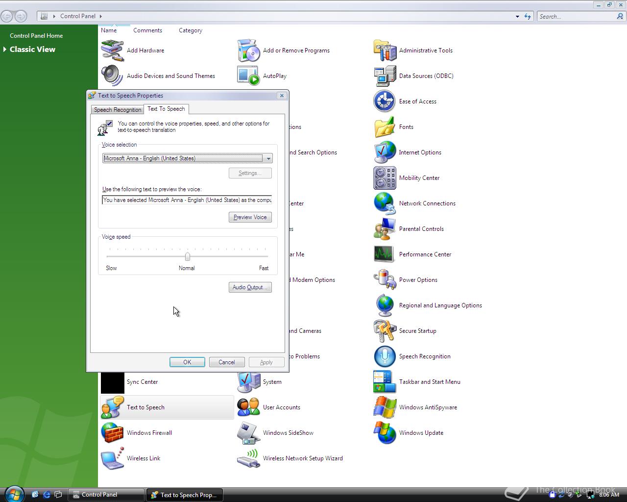Open the System icon
This screenshot has height=502, width=627.
click(248, 383)
